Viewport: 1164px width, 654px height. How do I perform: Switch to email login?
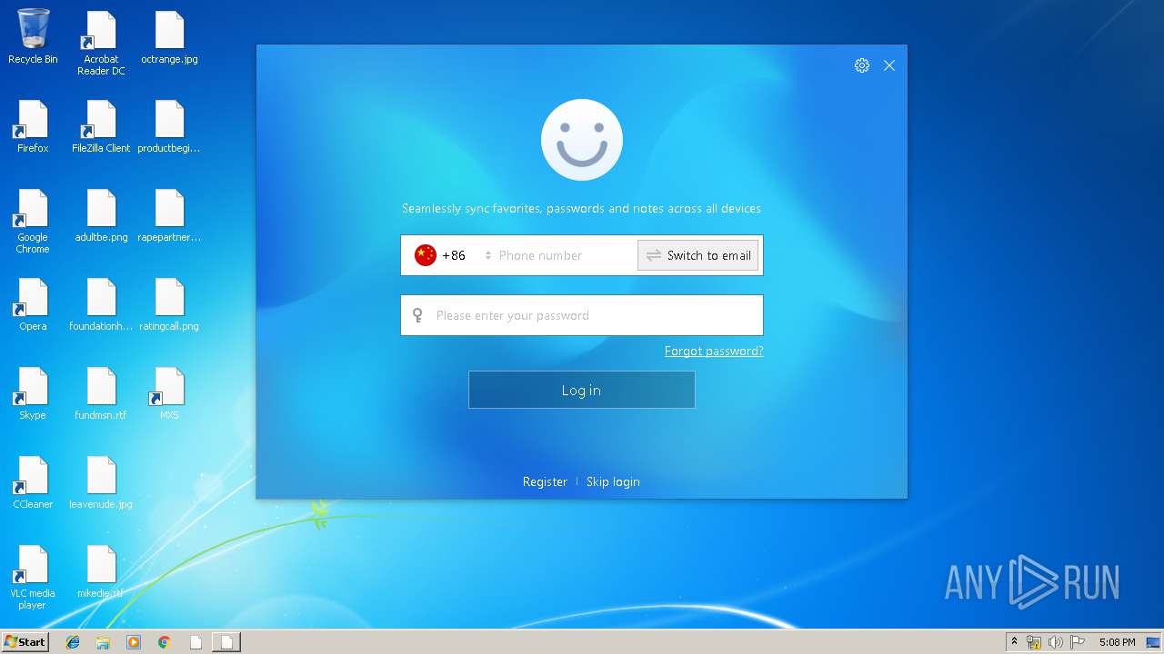pyautogui.click(x=698, y=255)
